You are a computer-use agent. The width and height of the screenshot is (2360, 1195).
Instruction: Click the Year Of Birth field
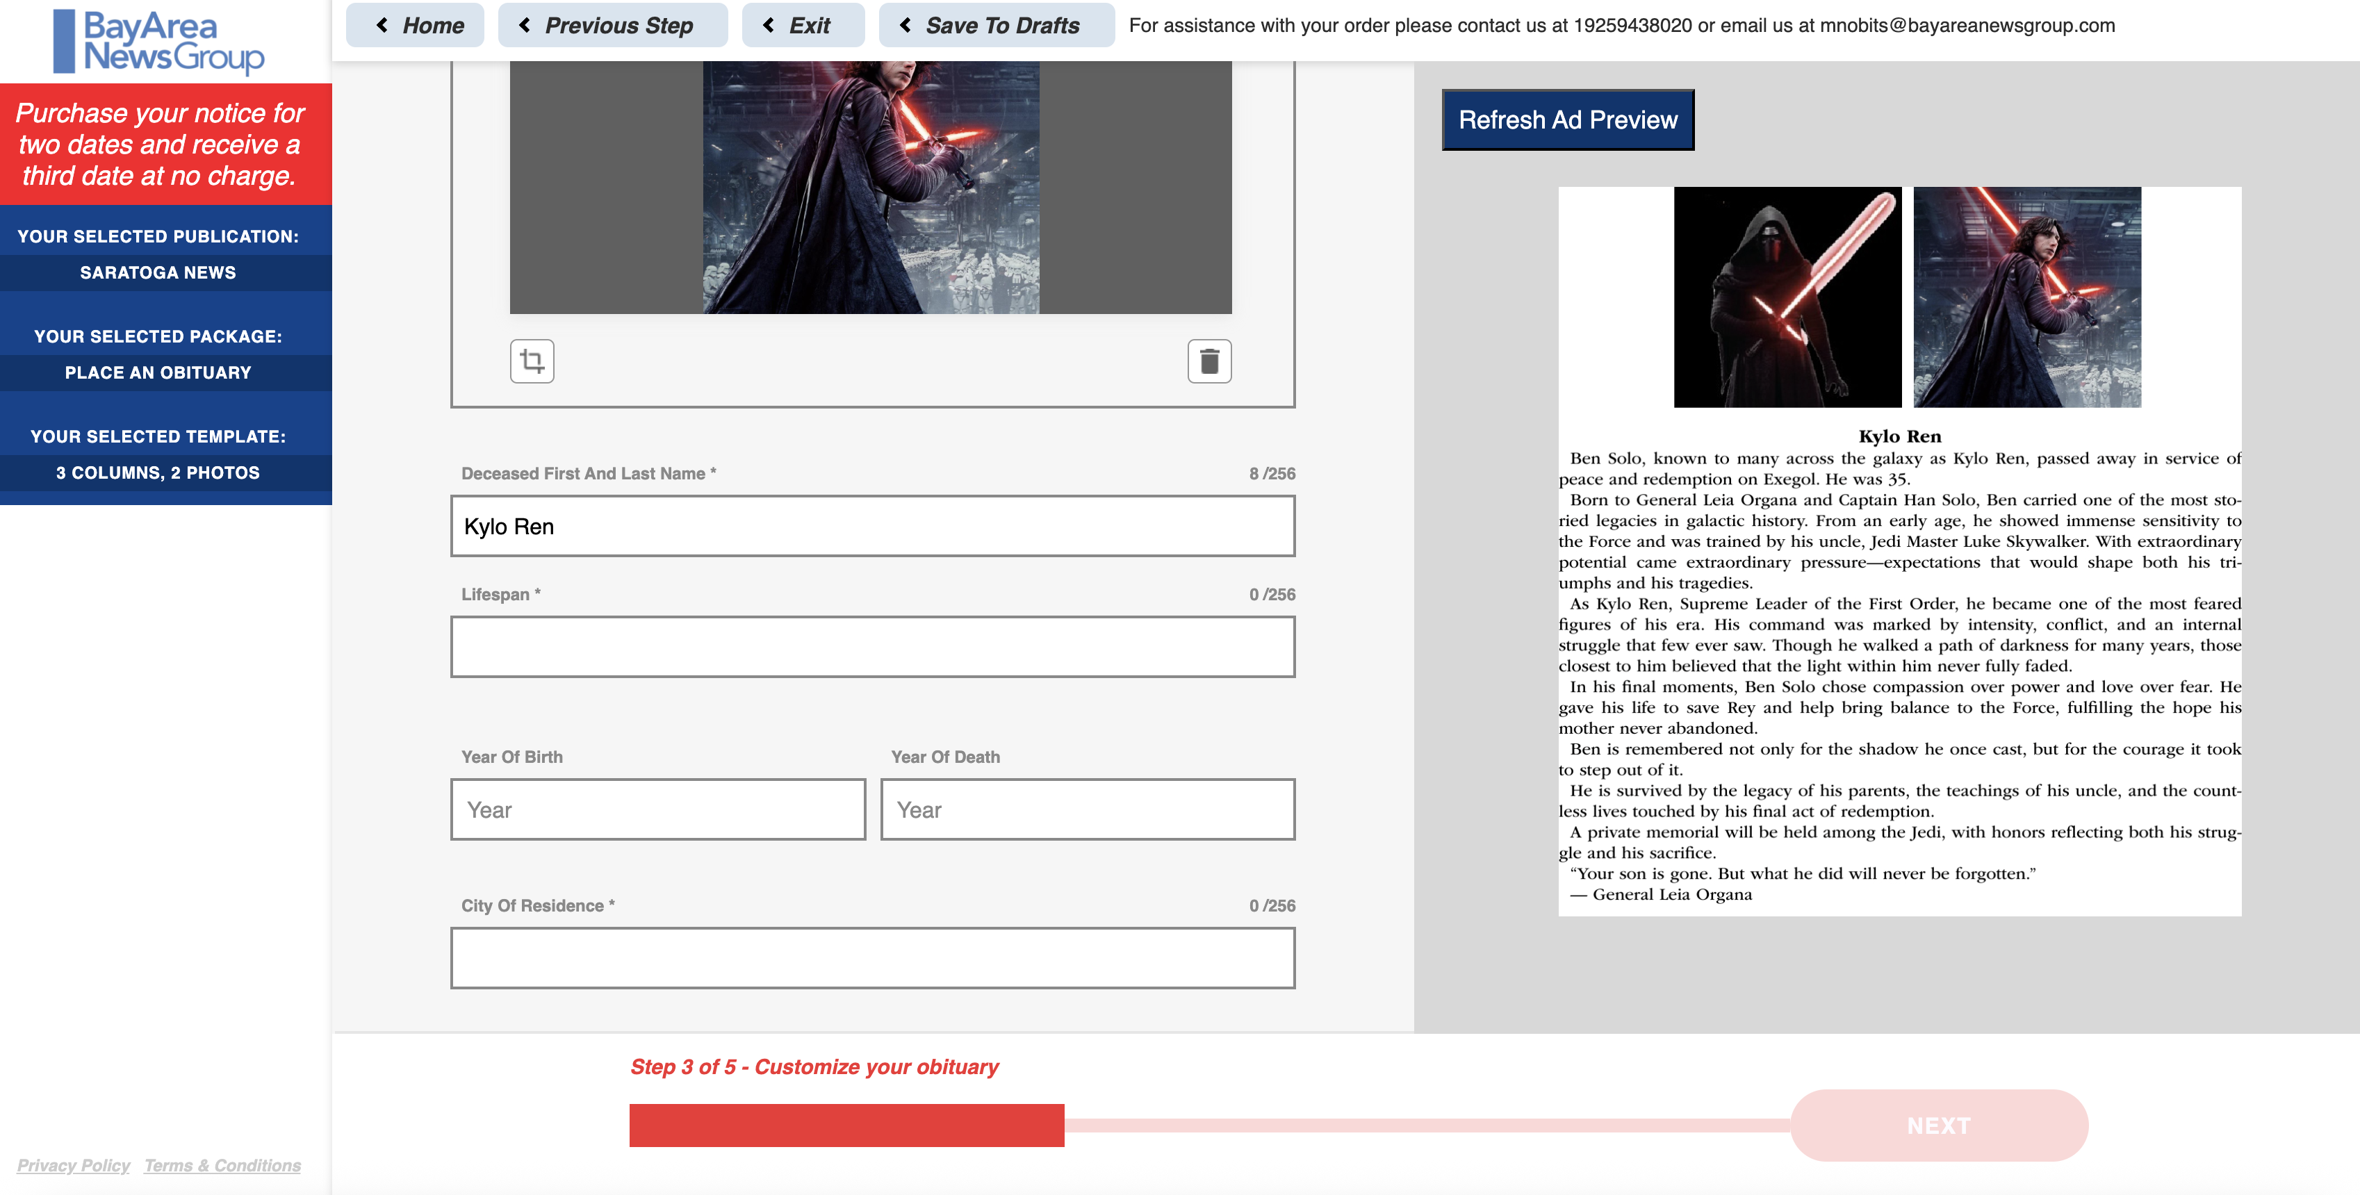657,809
